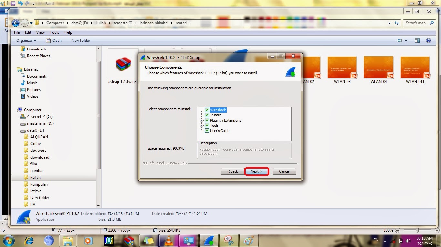Click the Paint undo icon in title bar
The image size is (441, 247).
(x=20, y=3)
